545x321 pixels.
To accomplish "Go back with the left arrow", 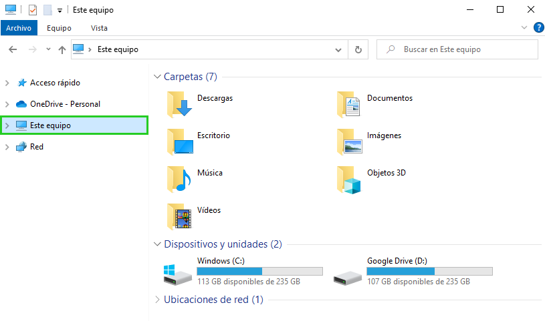I will click(x=13, y=49).
